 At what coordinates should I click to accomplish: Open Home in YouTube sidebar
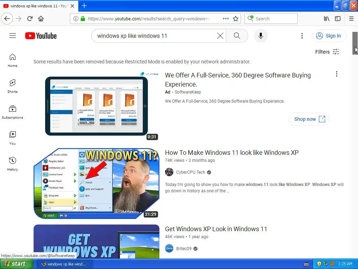tap(12, 60)
